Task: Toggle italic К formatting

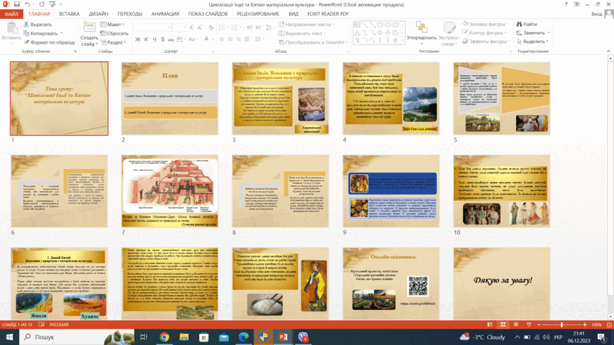Action: [x=146, y=39]
